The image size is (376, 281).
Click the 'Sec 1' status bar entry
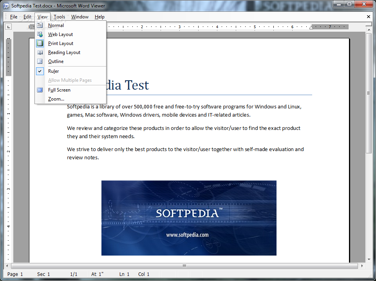click(x=43, y=274)
